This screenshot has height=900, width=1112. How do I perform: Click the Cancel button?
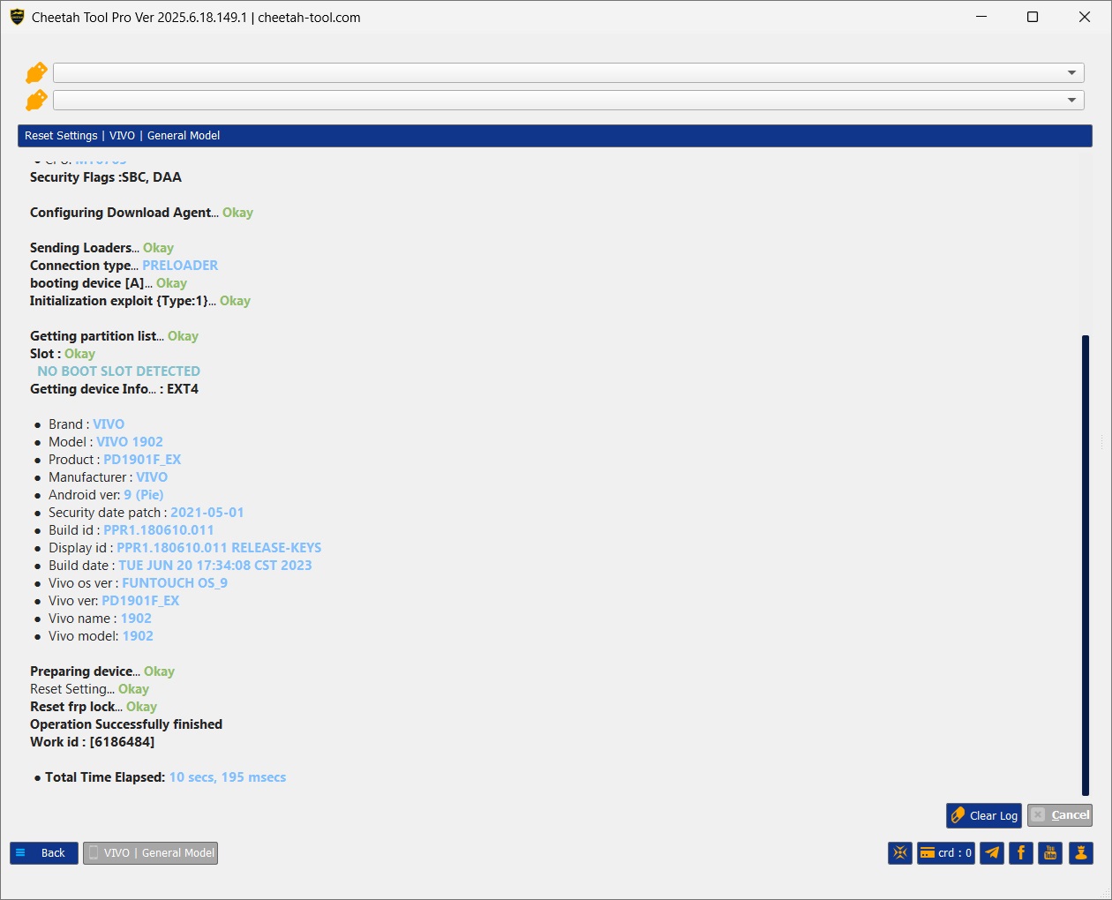click(x=1060, y=815)
